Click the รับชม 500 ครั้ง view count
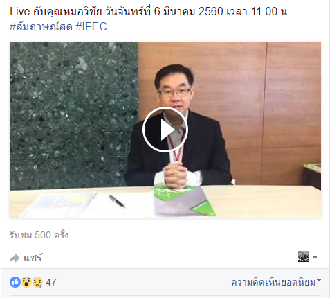The height and width of the screenshot is (298, 332). coord(39,235)
